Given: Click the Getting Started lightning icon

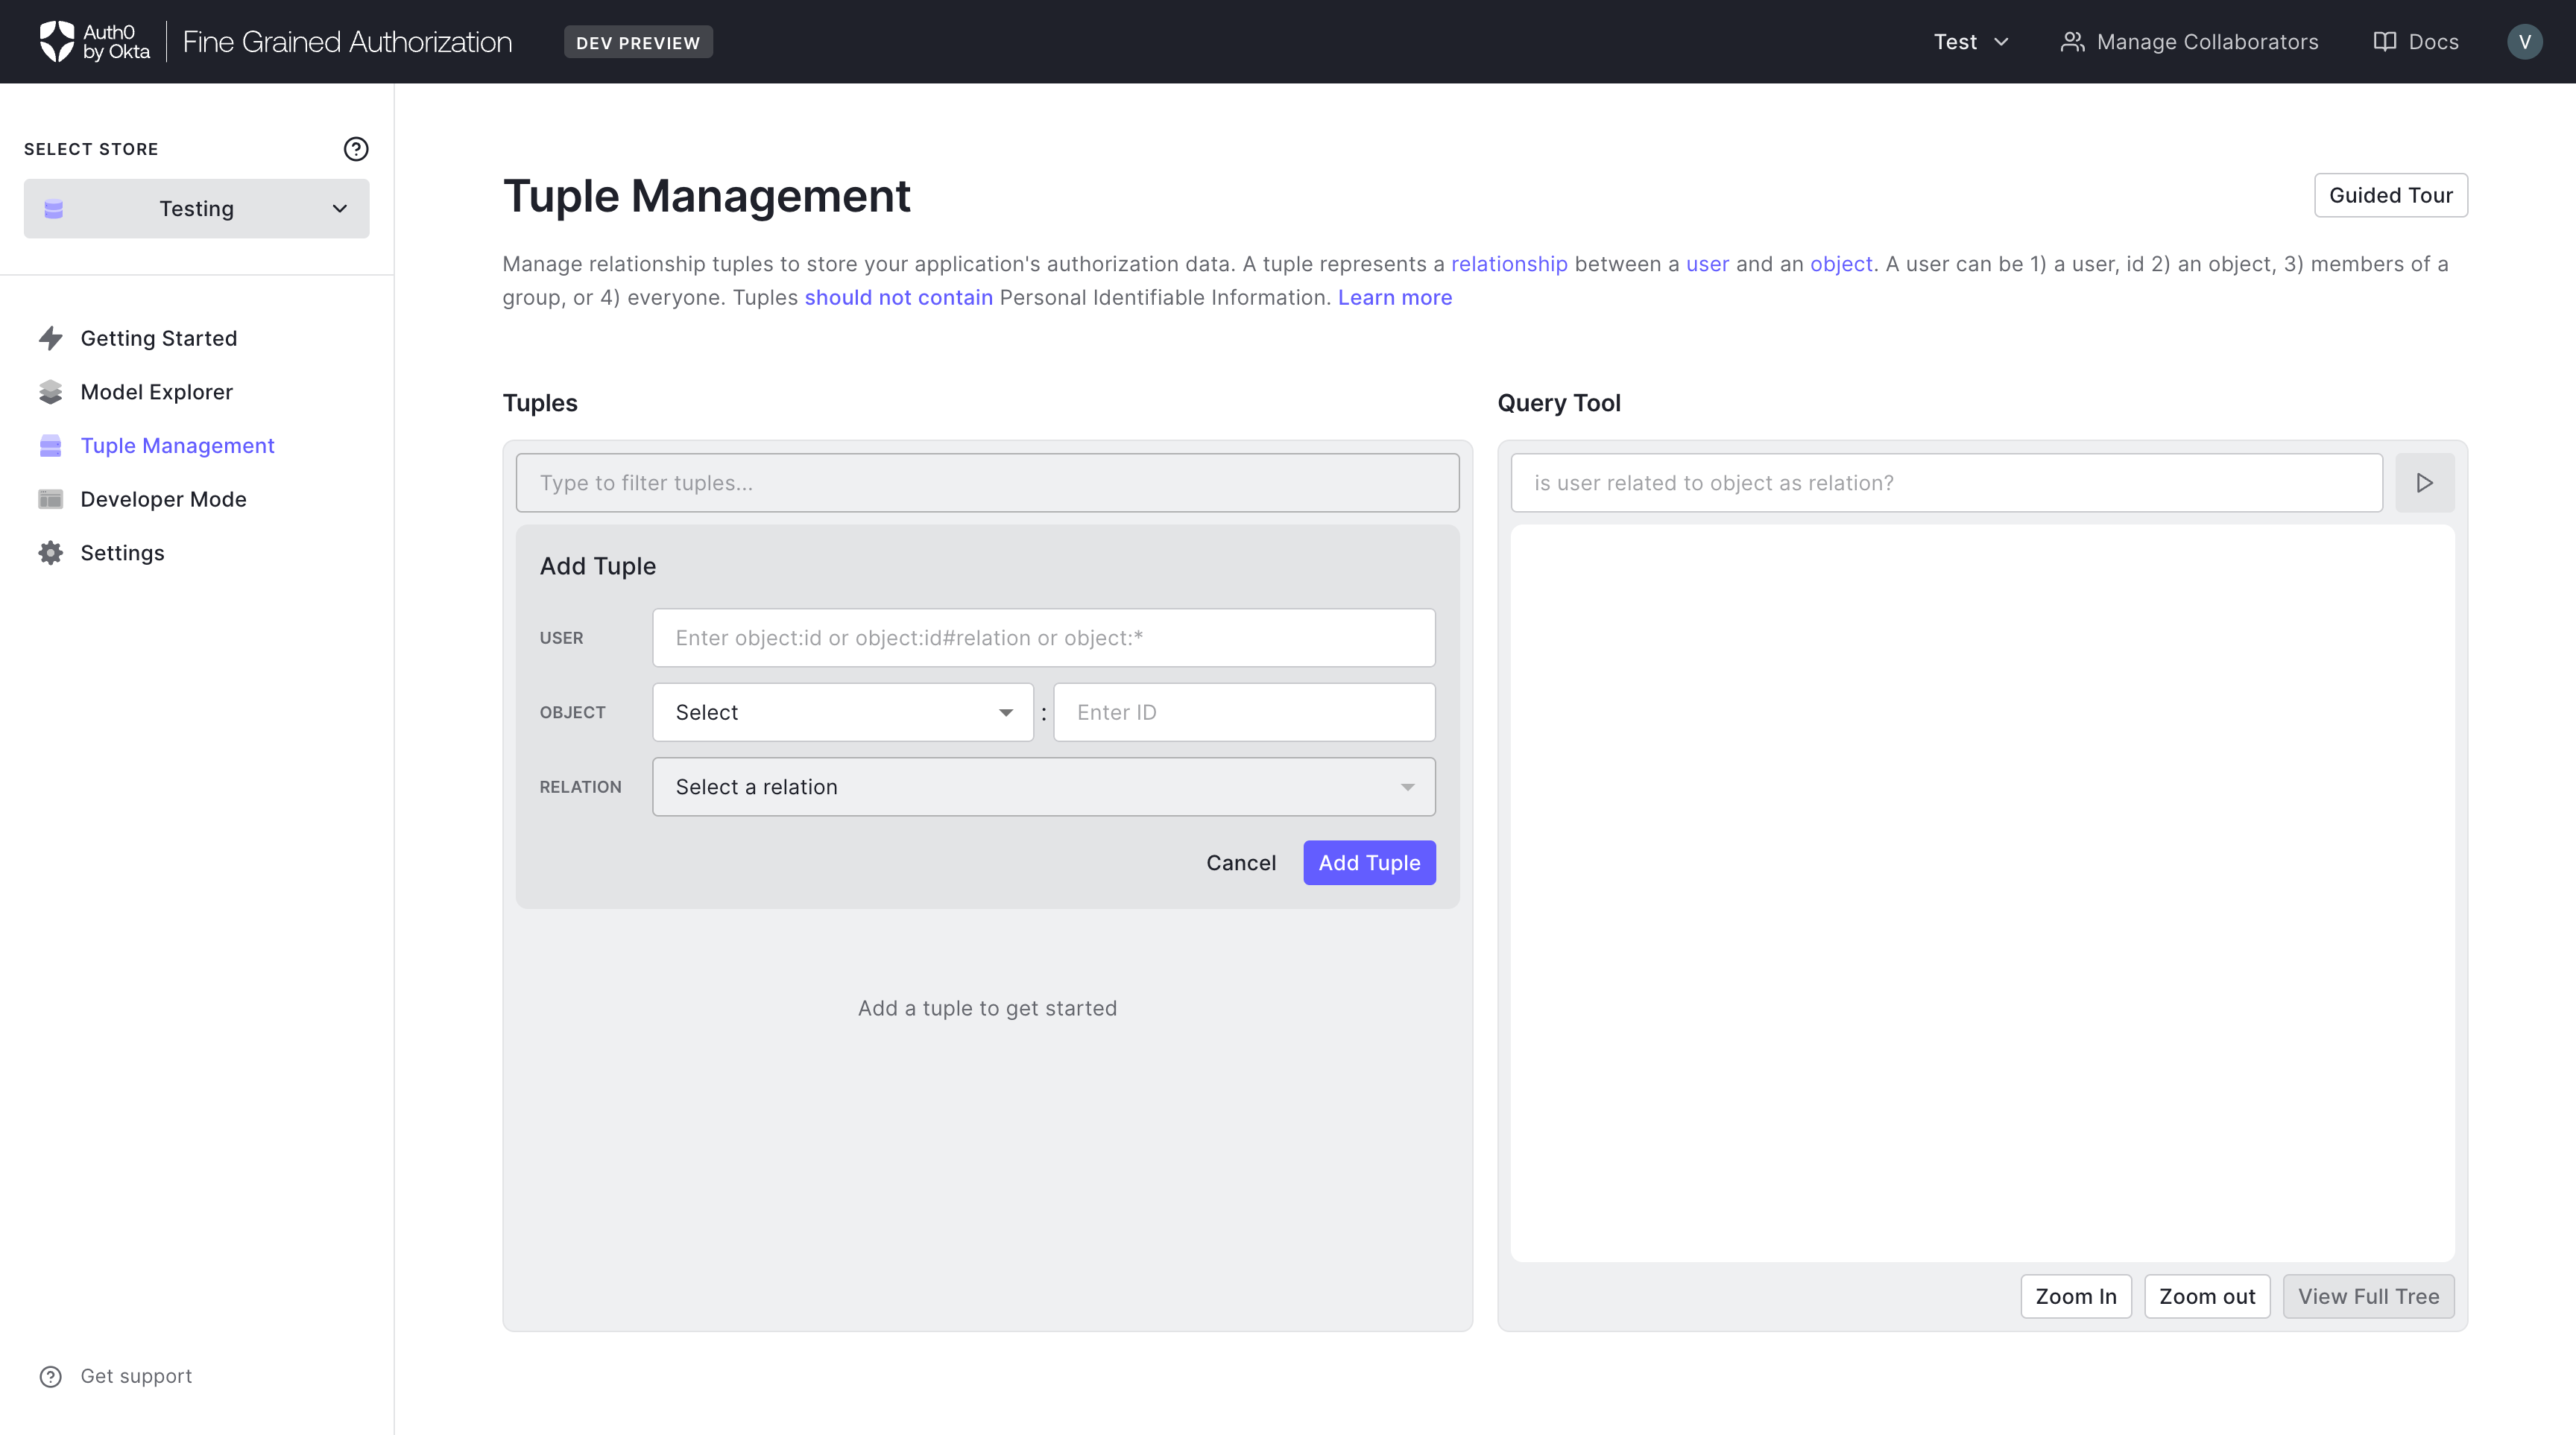Looking at the screenshot, I should coord(51,339).
